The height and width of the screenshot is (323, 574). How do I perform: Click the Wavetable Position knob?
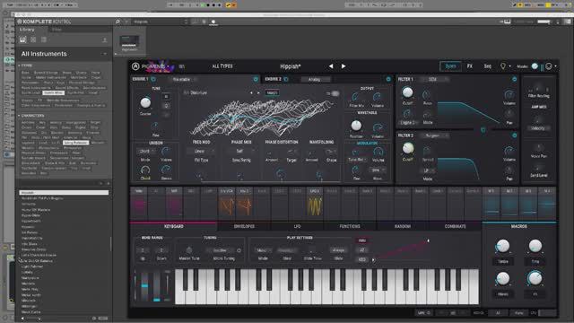click(356, 126)
